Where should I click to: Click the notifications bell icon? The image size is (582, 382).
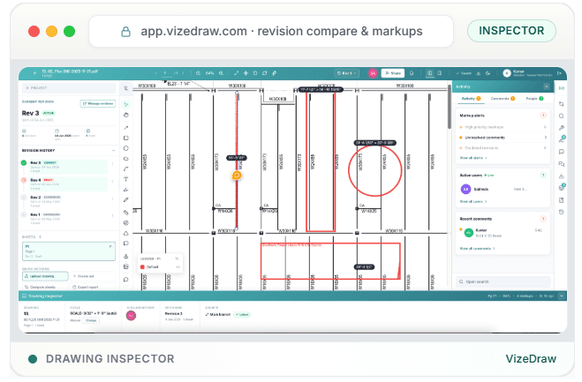tap(412, 73)
